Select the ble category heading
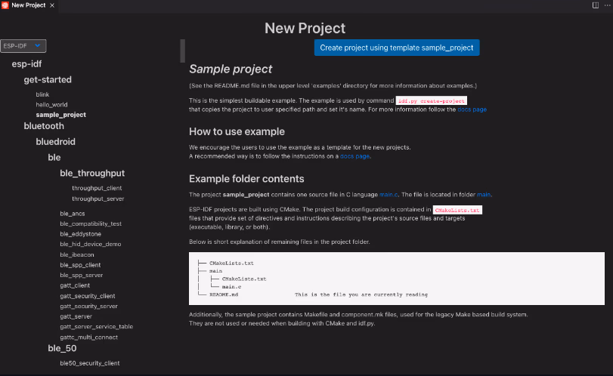Screen dimensions: 613x376 coord(54,157)
